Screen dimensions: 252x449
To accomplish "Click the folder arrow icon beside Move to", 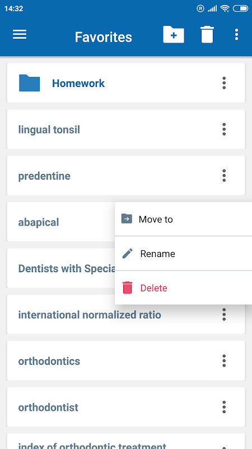I will 127,218.
